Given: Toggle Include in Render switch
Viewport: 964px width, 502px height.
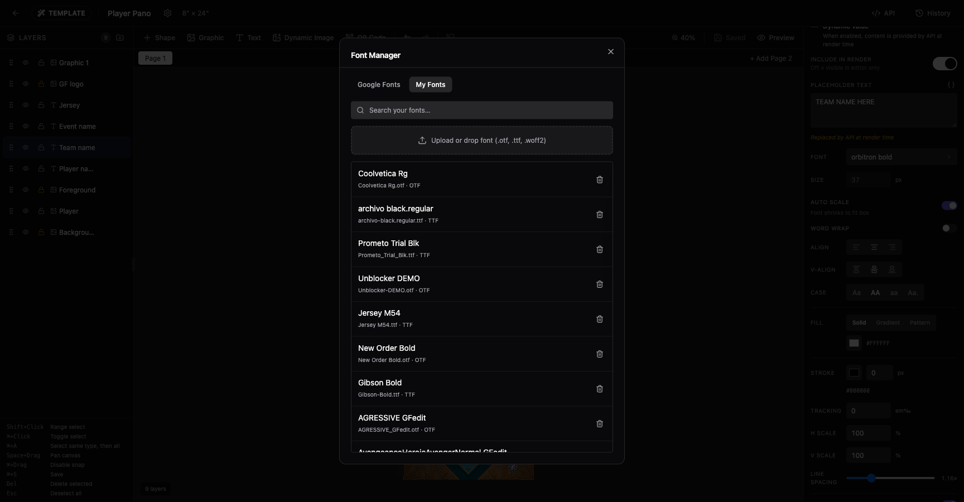Looking at the screenshot, I should tap(944, 64).
